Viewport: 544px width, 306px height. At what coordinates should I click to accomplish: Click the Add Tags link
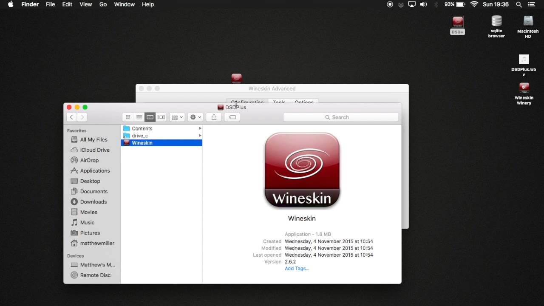pos(297,269)
